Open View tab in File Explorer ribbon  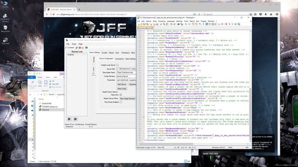[x=55, y=77]
